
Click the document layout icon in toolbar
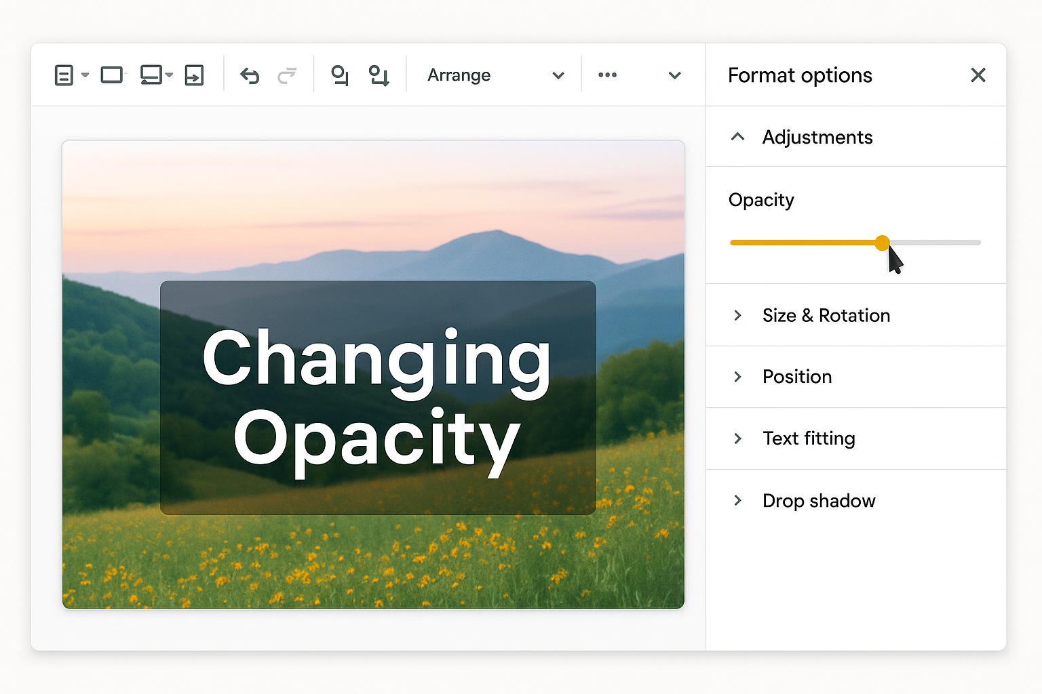tap(63, 75)
